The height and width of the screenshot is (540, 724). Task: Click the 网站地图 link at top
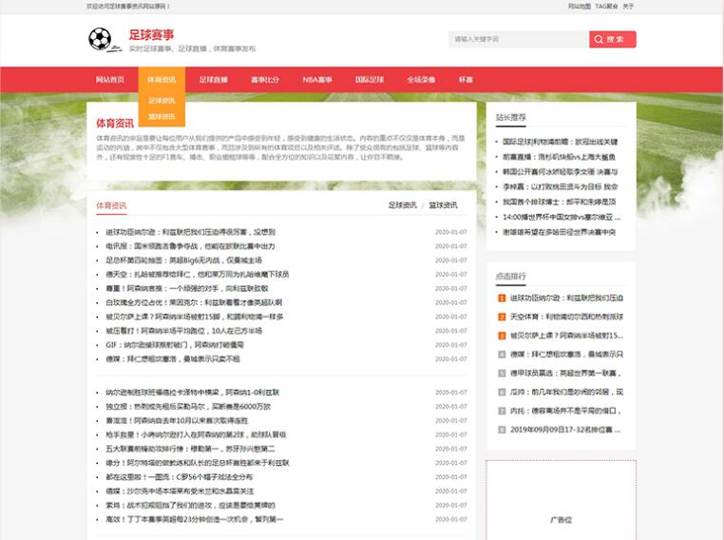point(579,6)
